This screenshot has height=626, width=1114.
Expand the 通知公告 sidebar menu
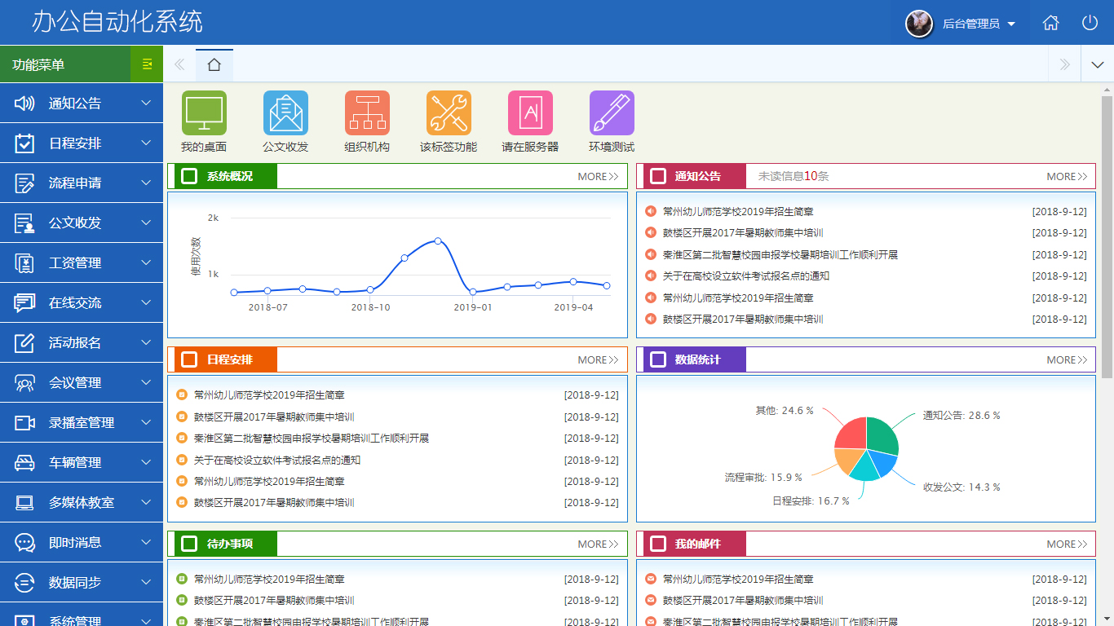(82, 104)
